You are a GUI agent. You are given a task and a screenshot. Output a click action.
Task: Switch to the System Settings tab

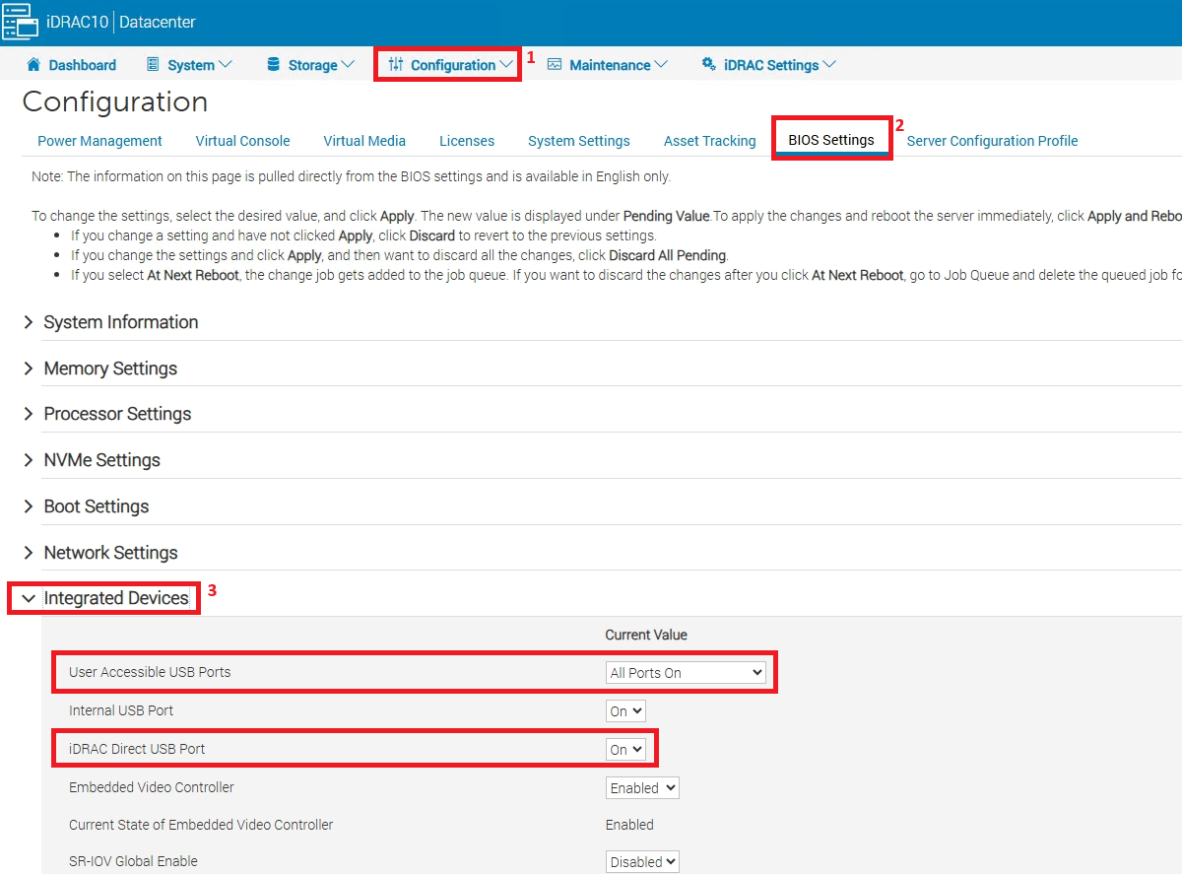pos(579,141)
